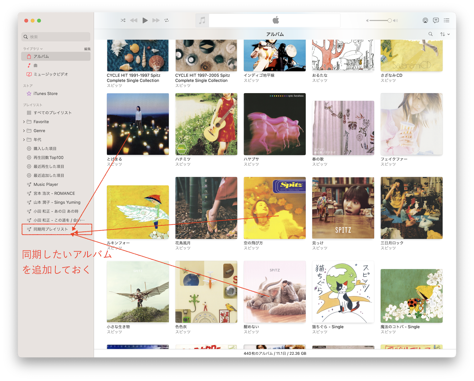Open the iTunes Store
Viewport: 474px width, 381px height.
tap(56, 94)
